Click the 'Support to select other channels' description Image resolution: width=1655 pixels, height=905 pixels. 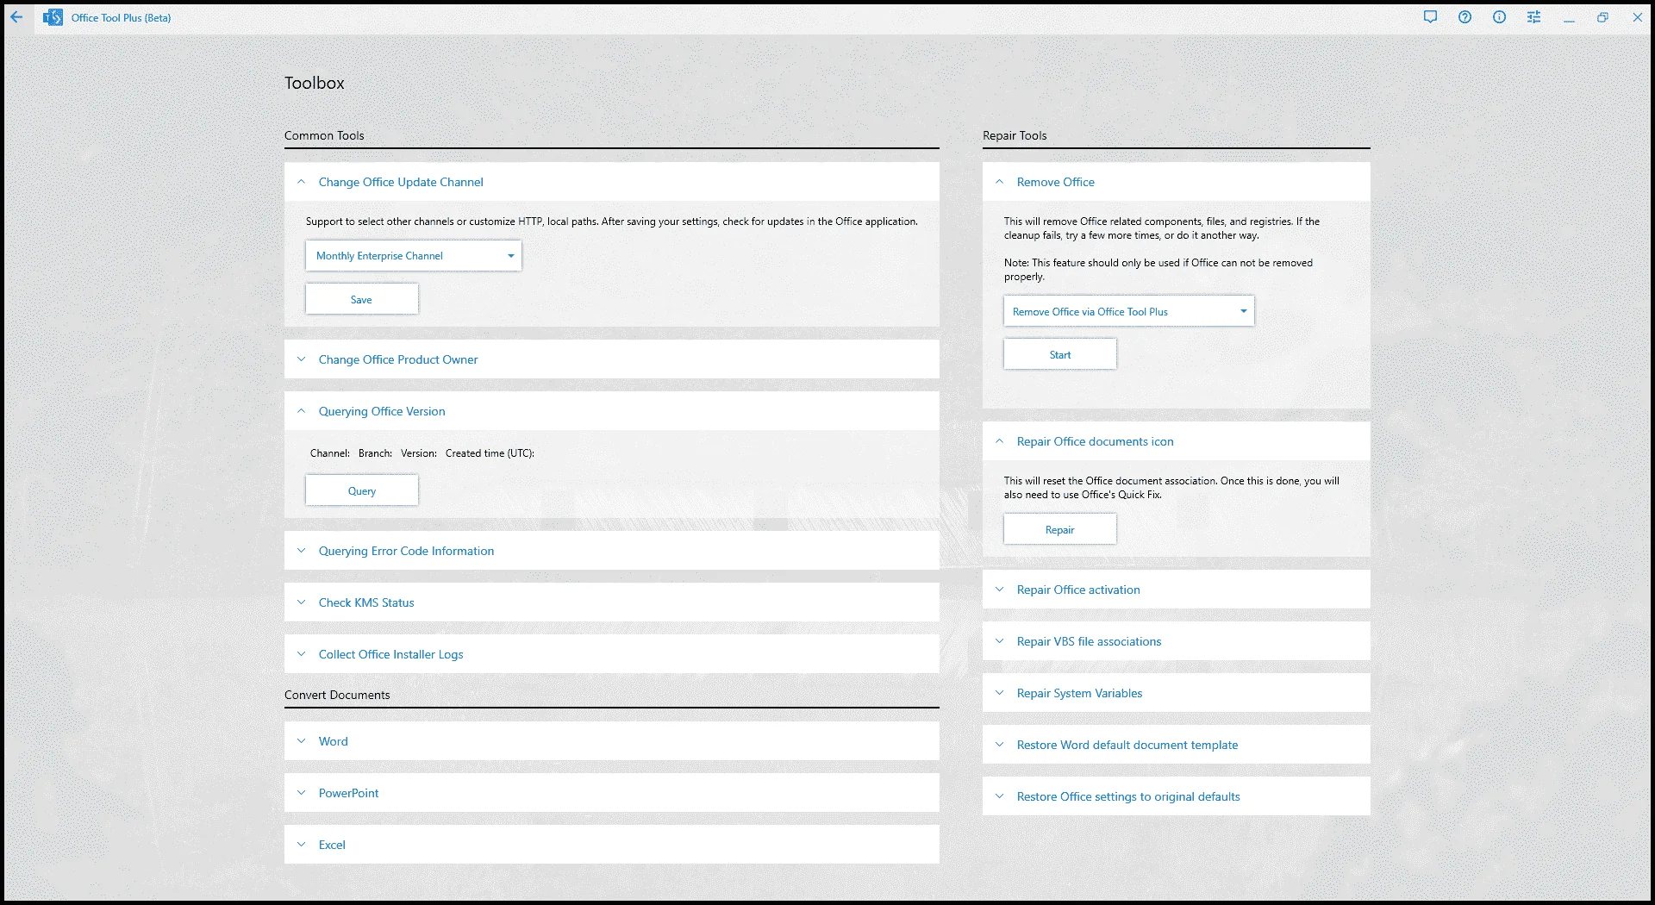pyautogui.click(x=612, y=222)
